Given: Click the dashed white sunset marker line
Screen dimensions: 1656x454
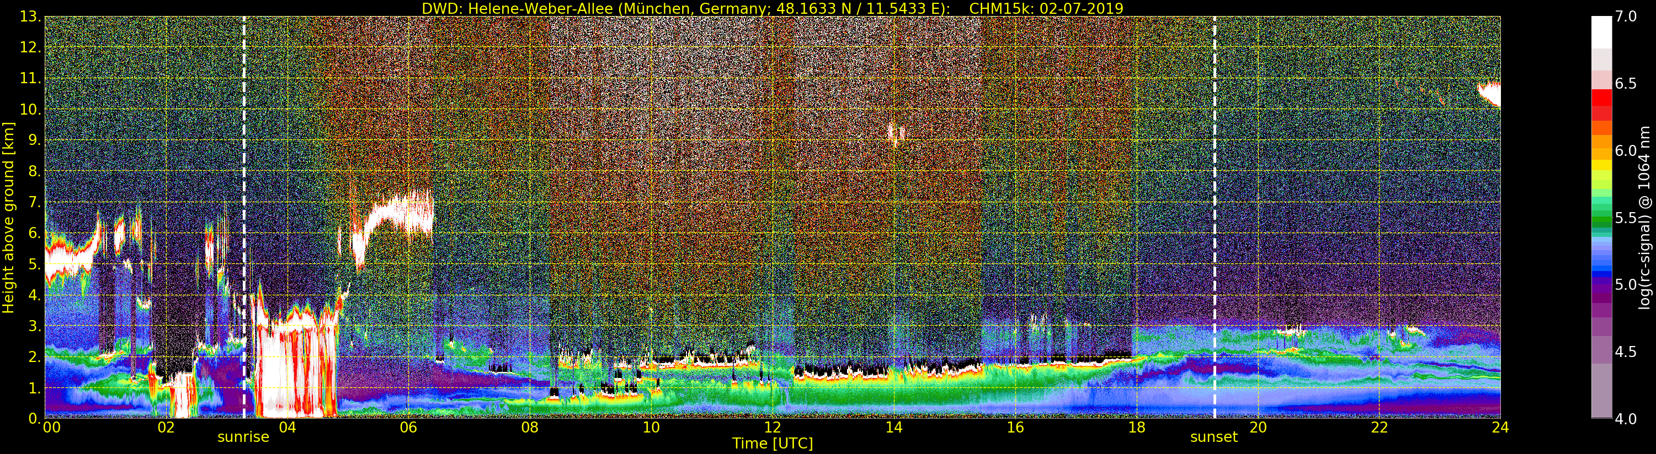Looking at the screenshot, I should [x=1215, y=217].
